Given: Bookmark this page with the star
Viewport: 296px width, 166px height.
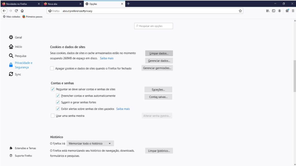Looking at the screenshot, I should point(240,11).
